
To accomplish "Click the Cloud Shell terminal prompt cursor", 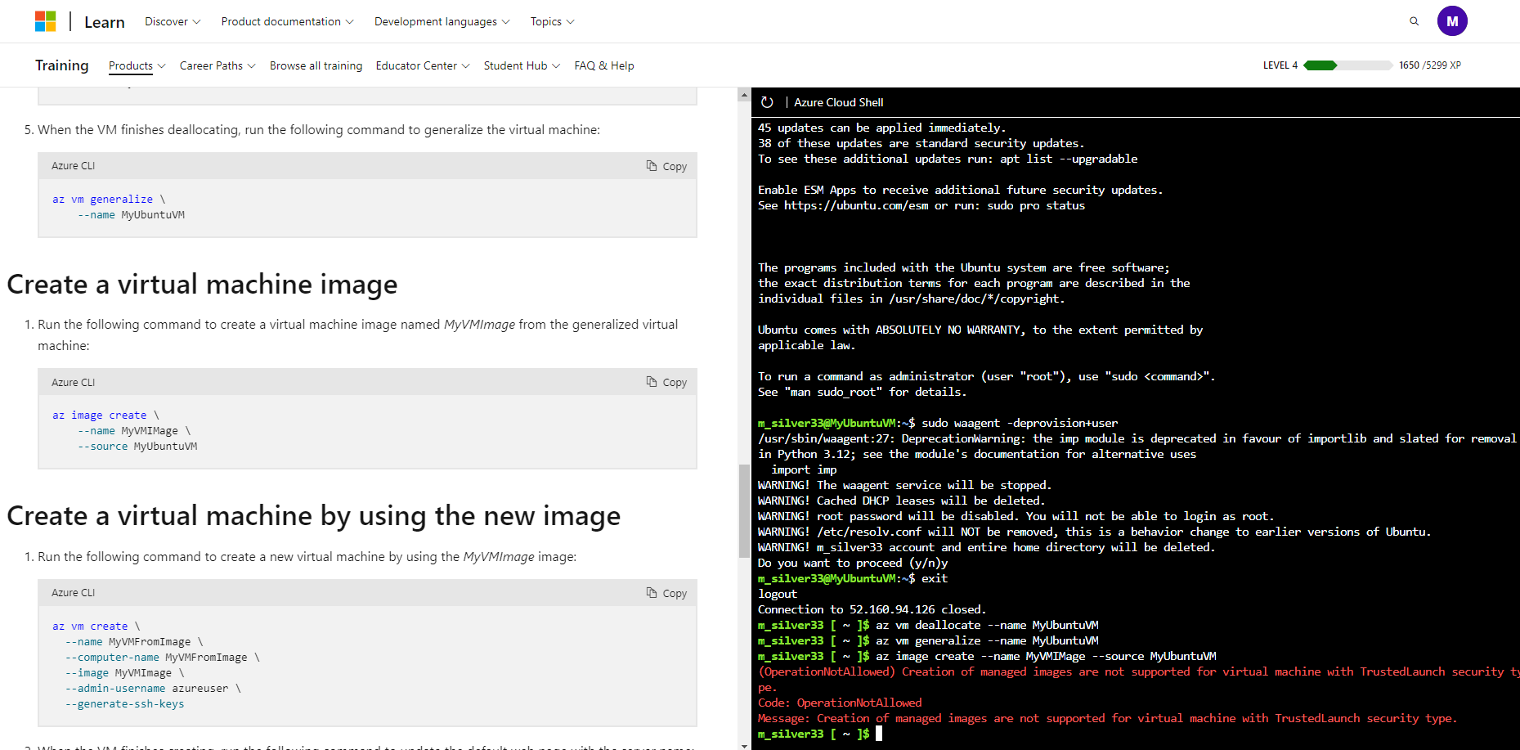I will click(x=879, y=734).
